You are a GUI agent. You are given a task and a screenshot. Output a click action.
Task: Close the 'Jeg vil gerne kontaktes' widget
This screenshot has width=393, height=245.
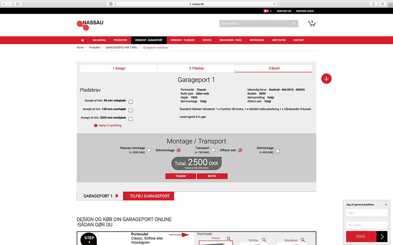pyautogui.click(x=386, y=204)
